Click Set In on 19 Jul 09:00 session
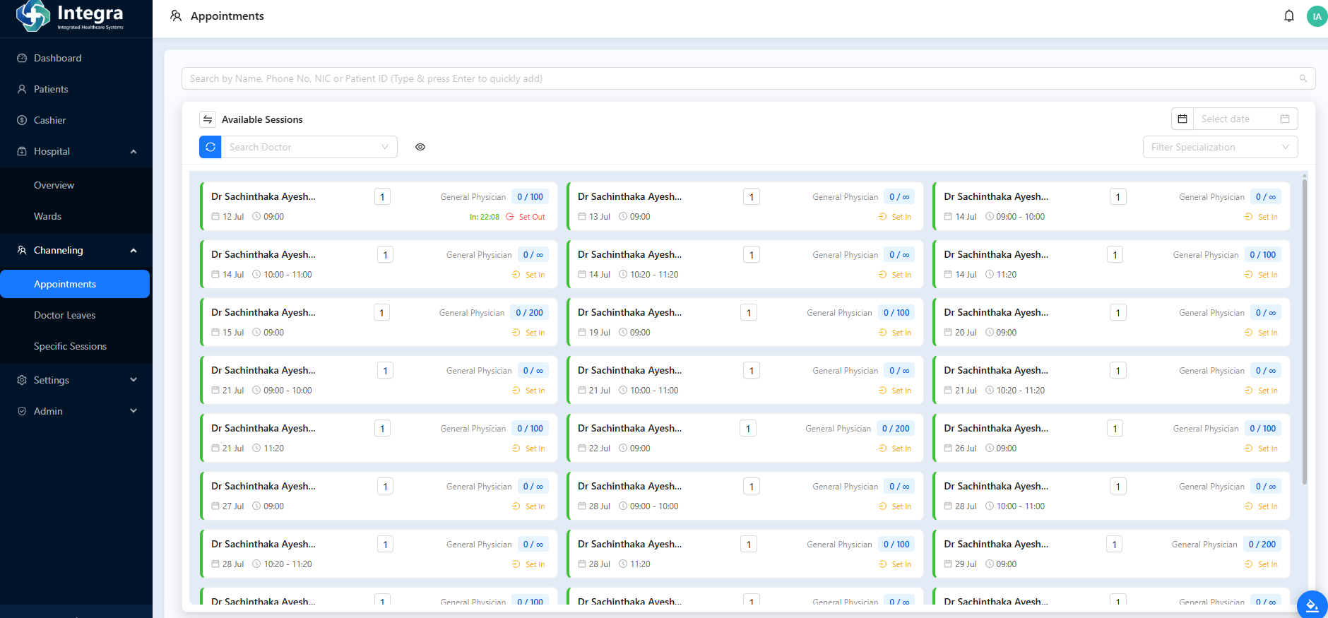The width and height of the screenshot is (1328, 618). 895,333
